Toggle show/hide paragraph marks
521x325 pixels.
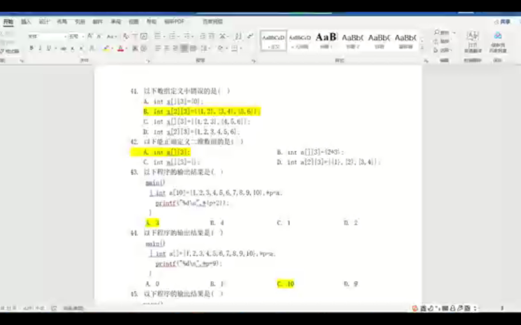(251, 37)
